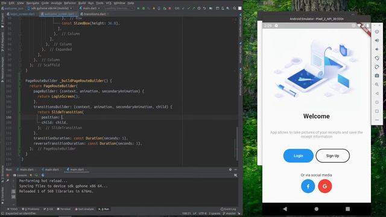Tap Android navigation bar recents button
Viewport: 386px width, 217px height.
(347, 209)
